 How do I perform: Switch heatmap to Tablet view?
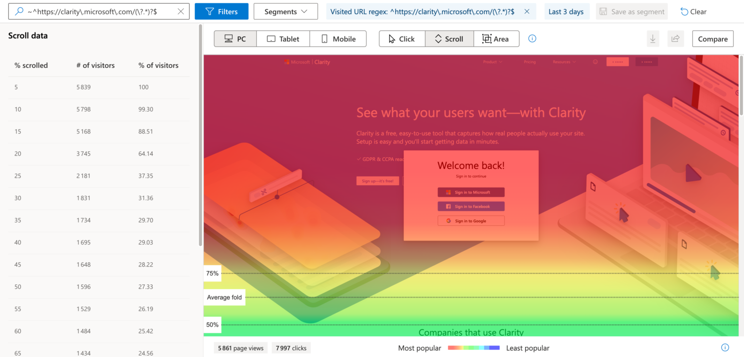click(283, 39)
